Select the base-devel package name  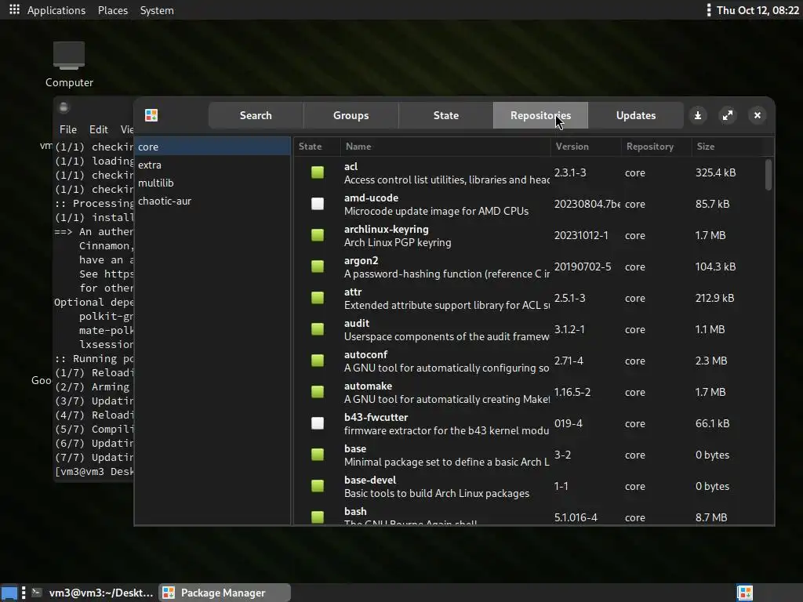tap(370, 480)
